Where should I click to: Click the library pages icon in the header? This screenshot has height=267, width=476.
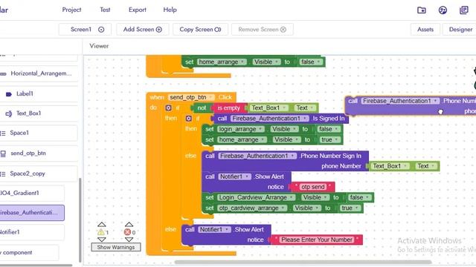coord(464,10)
